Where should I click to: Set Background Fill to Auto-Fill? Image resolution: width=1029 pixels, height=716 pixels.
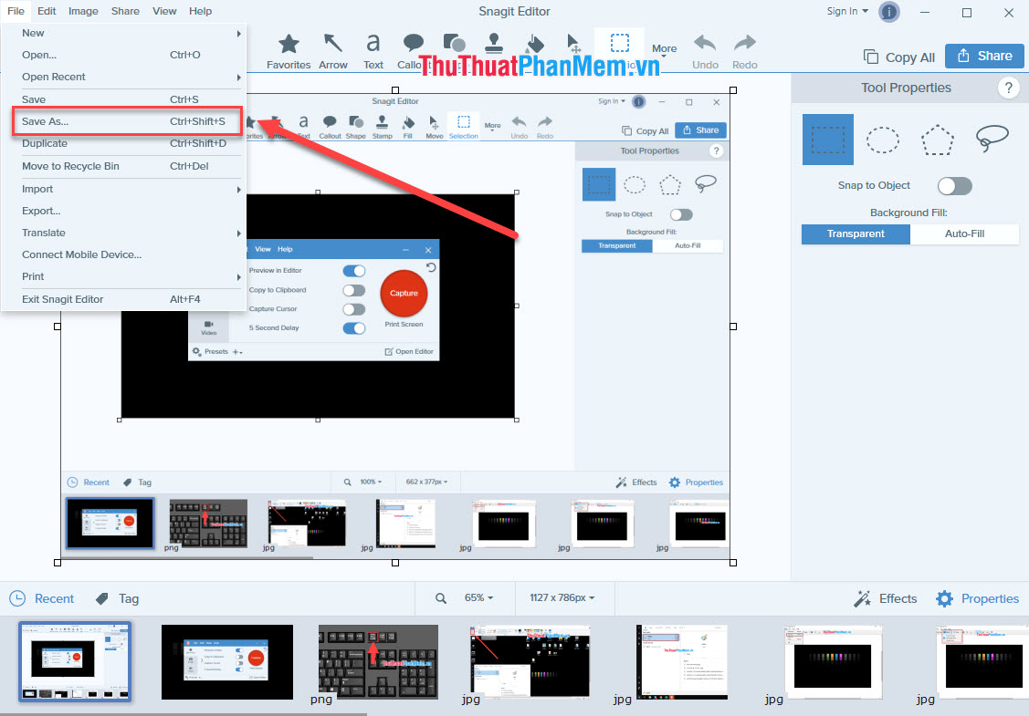(964, 233)
